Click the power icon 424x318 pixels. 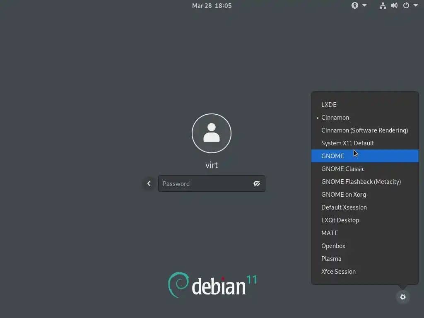coord(406,5)
